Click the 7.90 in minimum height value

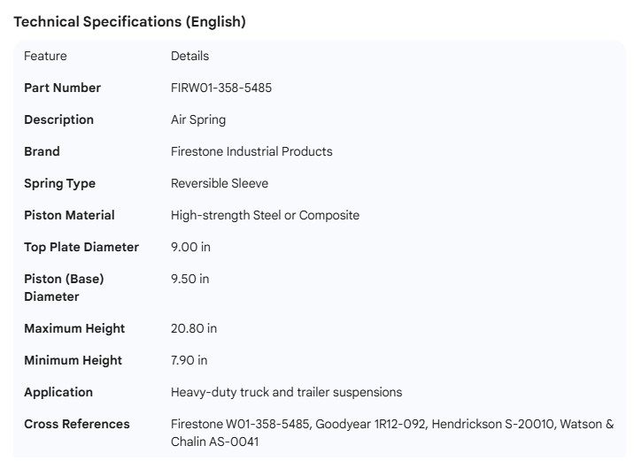pos(189,360)
